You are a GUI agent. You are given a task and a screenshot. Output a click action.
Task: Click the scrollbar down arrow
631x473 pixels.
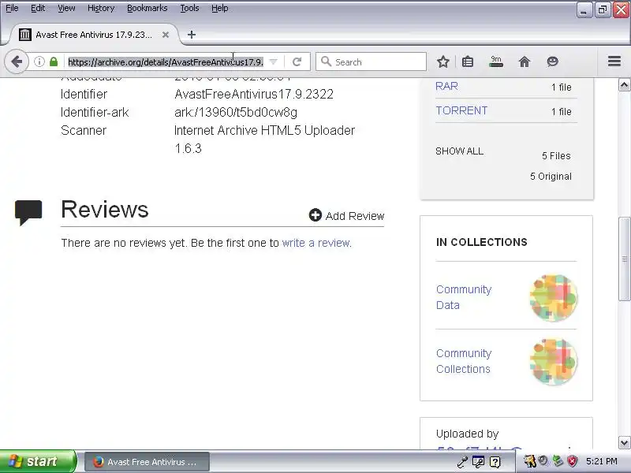pos(624,443)
